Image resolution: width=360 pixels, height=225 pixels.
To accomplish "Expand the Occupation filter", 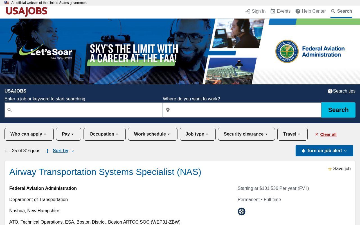I will pyautogui.click(x=105, y=134).
